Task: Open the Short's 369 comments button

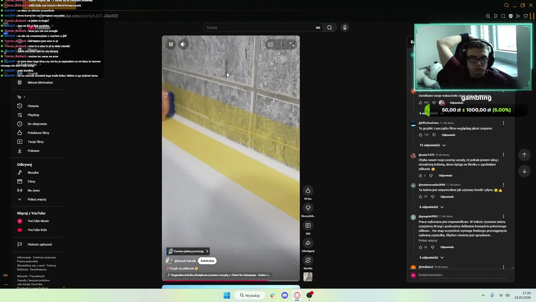Action: point(308,226)
